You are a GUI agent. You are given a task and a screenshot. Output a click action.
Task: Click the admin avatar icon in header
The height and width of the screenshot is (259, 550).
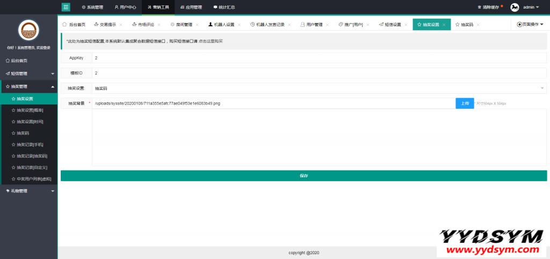[515, 8]
